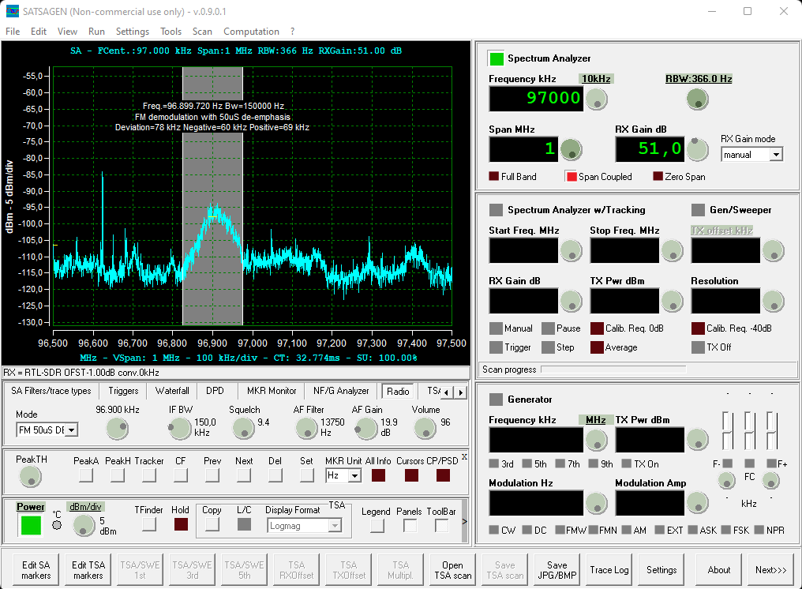Click the dBm/div knob

[x=84, y=526]
